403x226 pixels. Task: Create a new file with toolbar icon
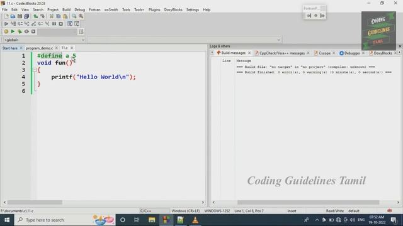click(x=6, y=16)
